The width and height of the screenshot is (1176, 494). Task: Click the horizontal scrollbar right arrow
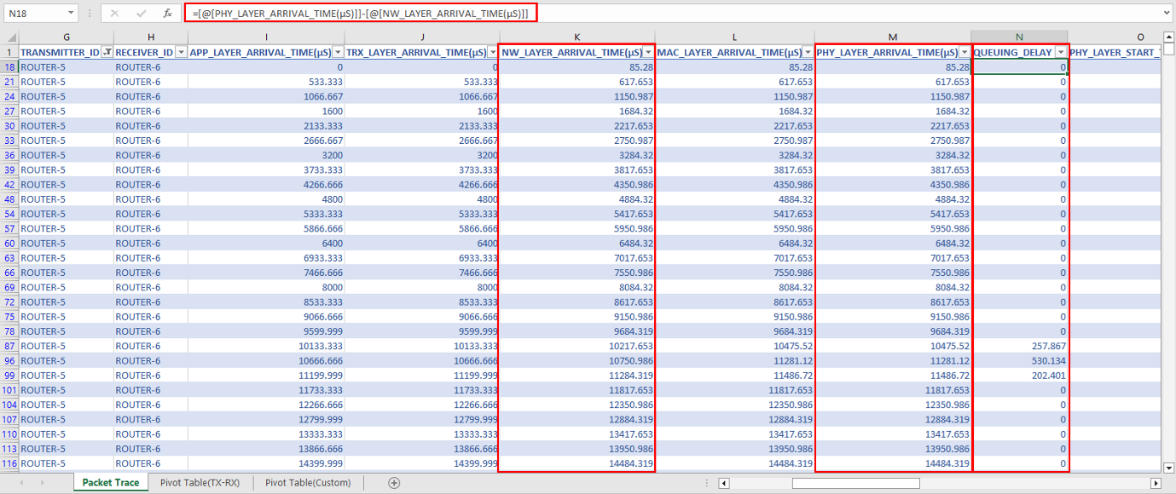1156,483
